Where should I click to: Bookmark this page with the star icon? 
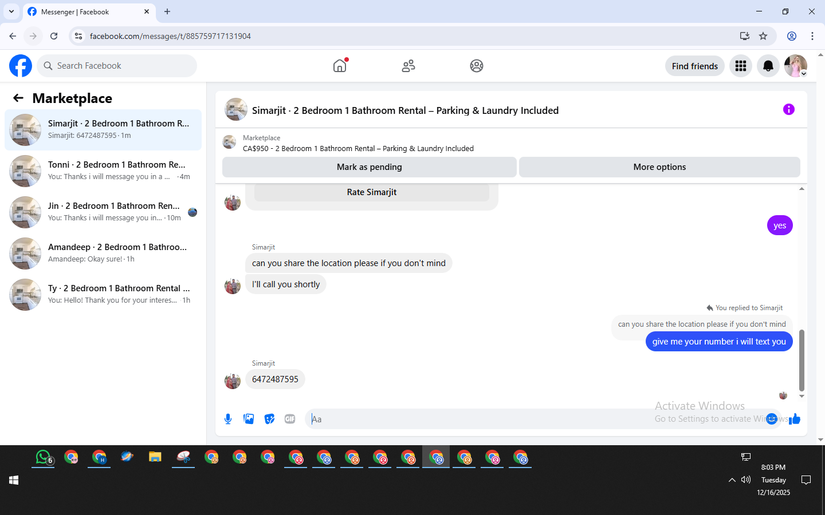pyautogui.click(x=763, y=36)
